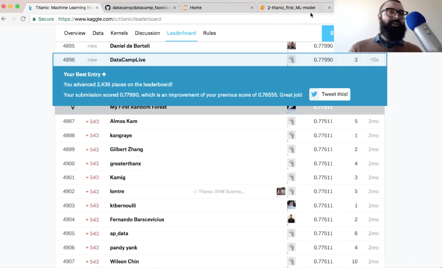Click Daniel de Bortoli's avatar photo
The height and width of the screenshot is (268, 442).
[x=291, y=45]
